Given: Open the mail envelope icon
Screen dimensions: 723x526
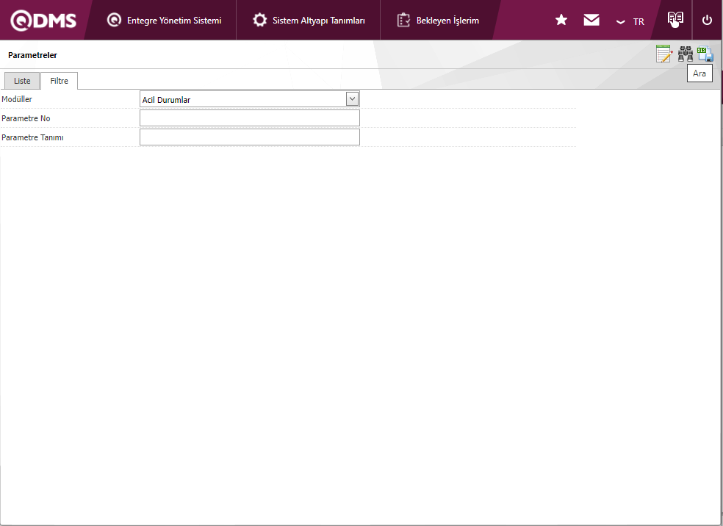Looking at the screenshot, I should click(x=591, y=20).
